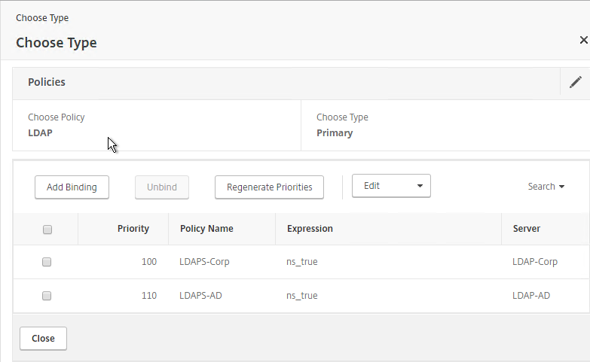Click the LDAP-AD server entry

[x=531, y=296]
